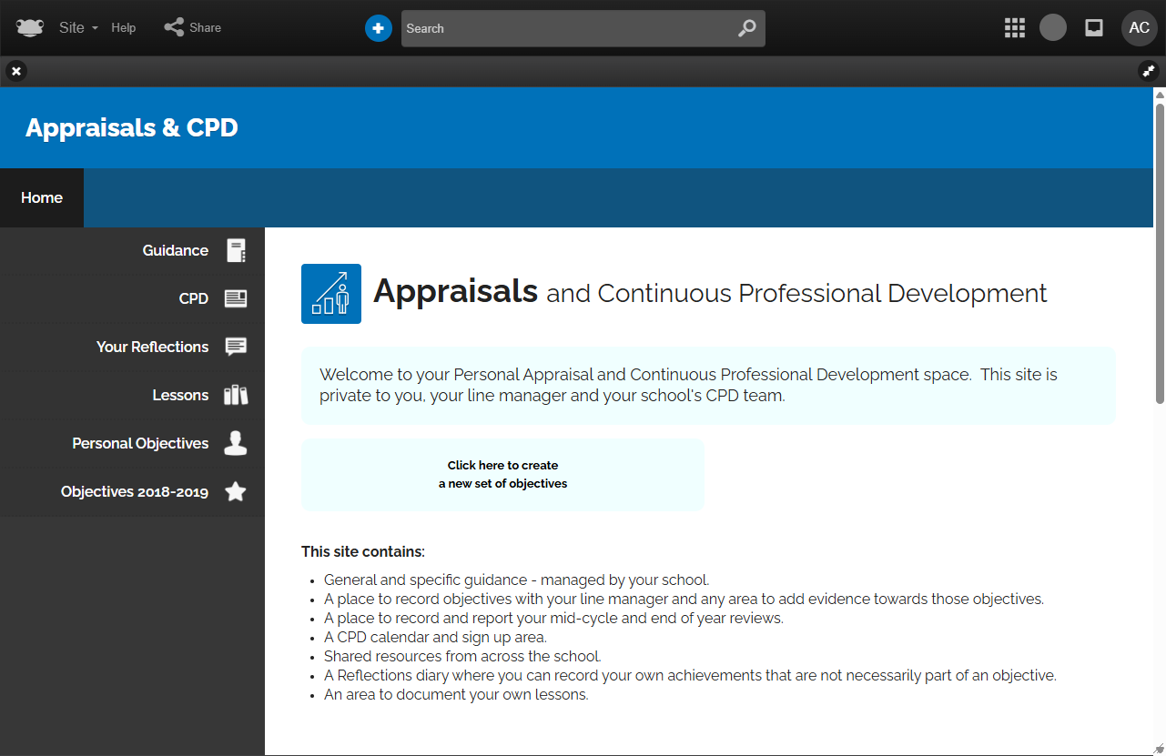
Task: Go to the CPD sidebar page
Action: point(194,298)
